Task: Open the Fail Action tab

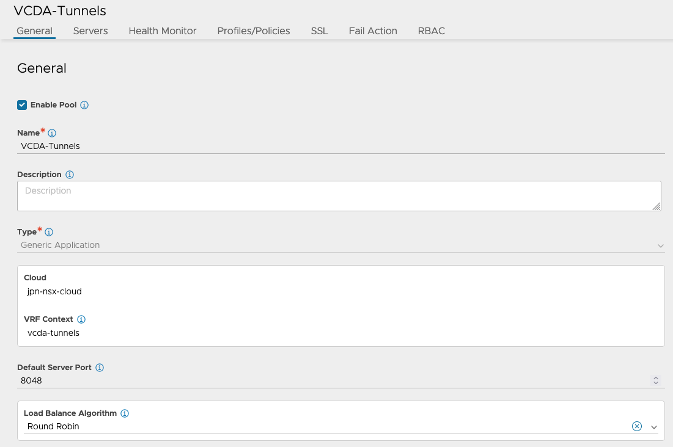Action: pyautogui.click(x=373, y=31)
